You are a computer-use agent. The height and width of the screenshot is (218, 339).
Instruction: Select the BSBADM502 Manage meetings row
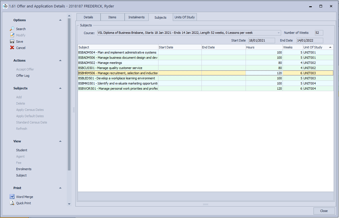[117, 63]
